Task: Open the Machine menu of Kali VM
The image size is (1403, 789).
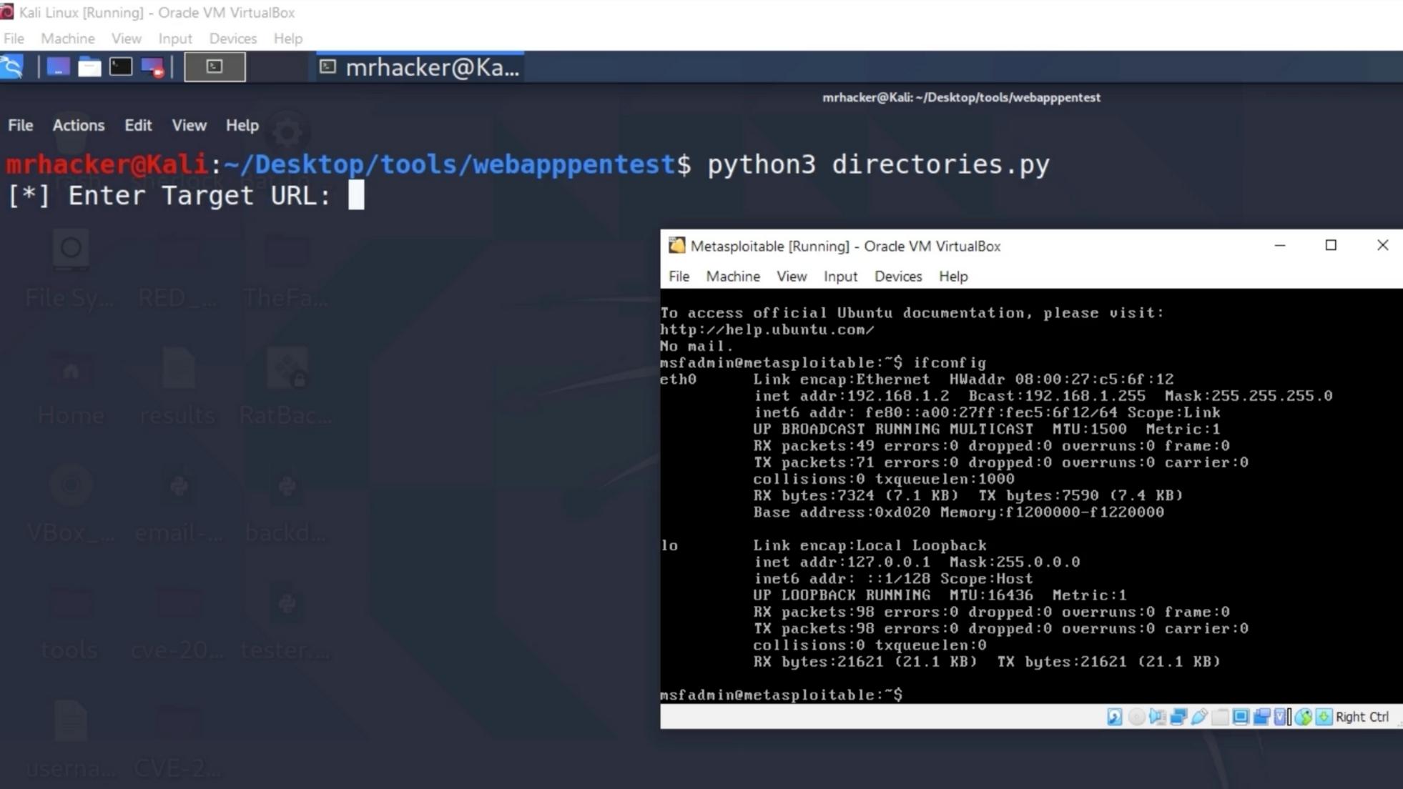Action: click(x=67, y=39)
